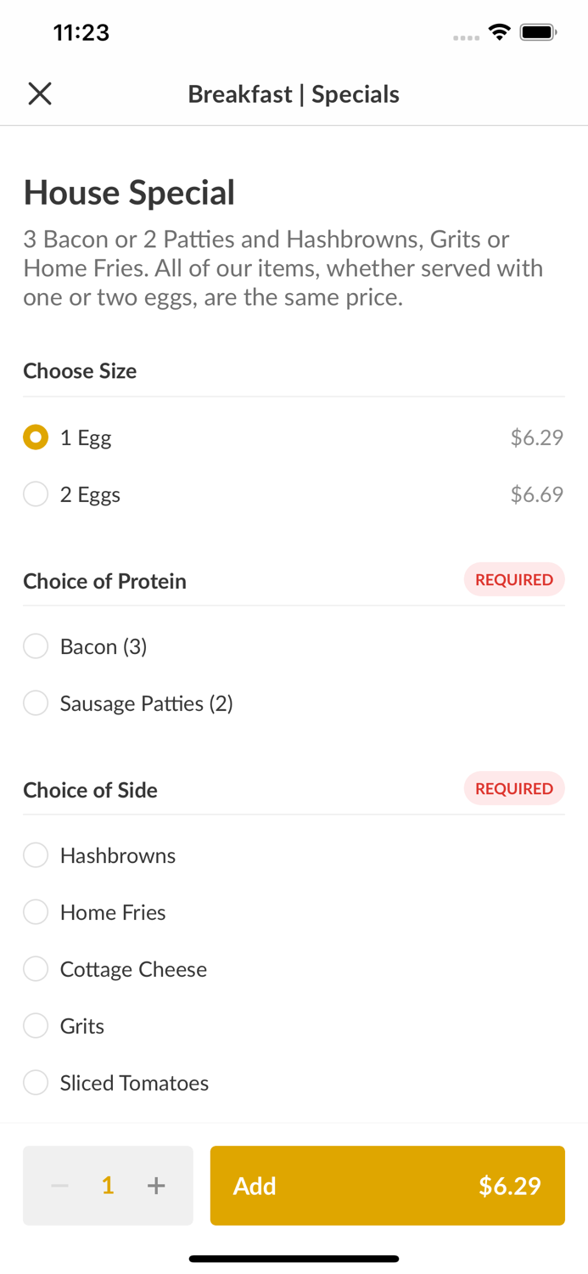Image resolution: width=588 pixels, height=1274 pixels.
Task: Select the 1 Egg size option
Action: tap(36, 437)
